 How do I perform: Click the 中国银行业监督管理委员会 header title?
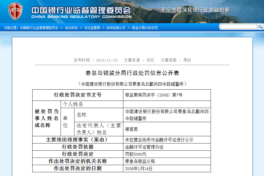click(x=81, y=10)
